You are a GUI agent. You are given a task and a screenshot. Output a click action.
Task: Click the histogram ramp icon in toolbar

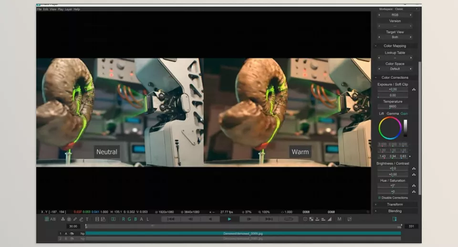coord(330,219)
